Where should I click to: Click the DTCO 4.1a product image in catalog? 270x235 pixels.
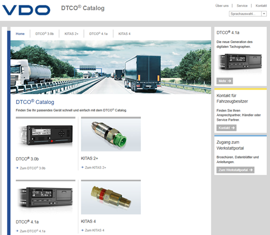tap(45, 198)
